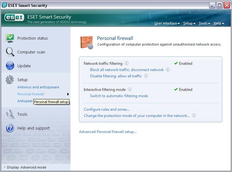Select Setup in the sidebar
The height and width of the screenshot is (172, 232).
pos(22,80)
